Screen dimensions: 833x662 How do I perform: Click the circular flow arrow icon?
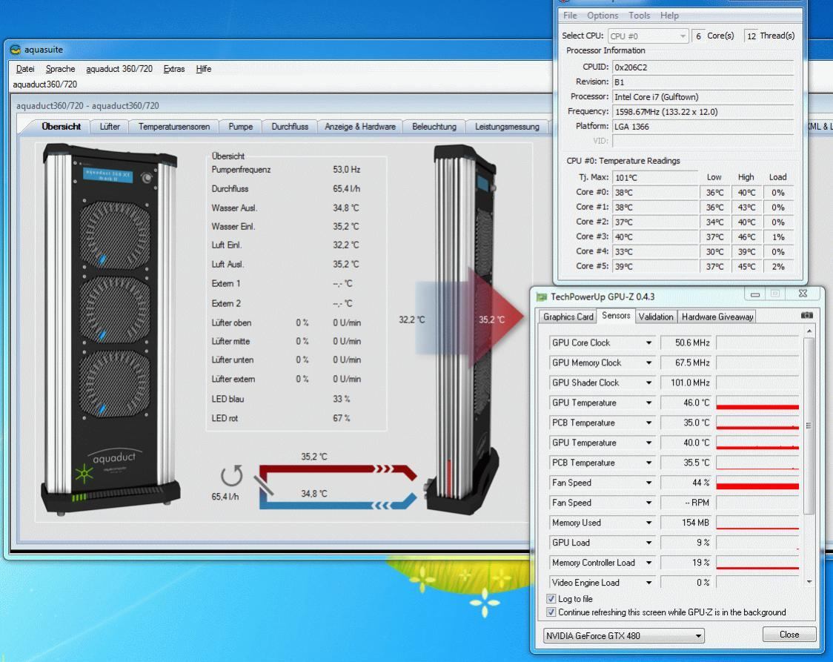click(x=232, y=475)
